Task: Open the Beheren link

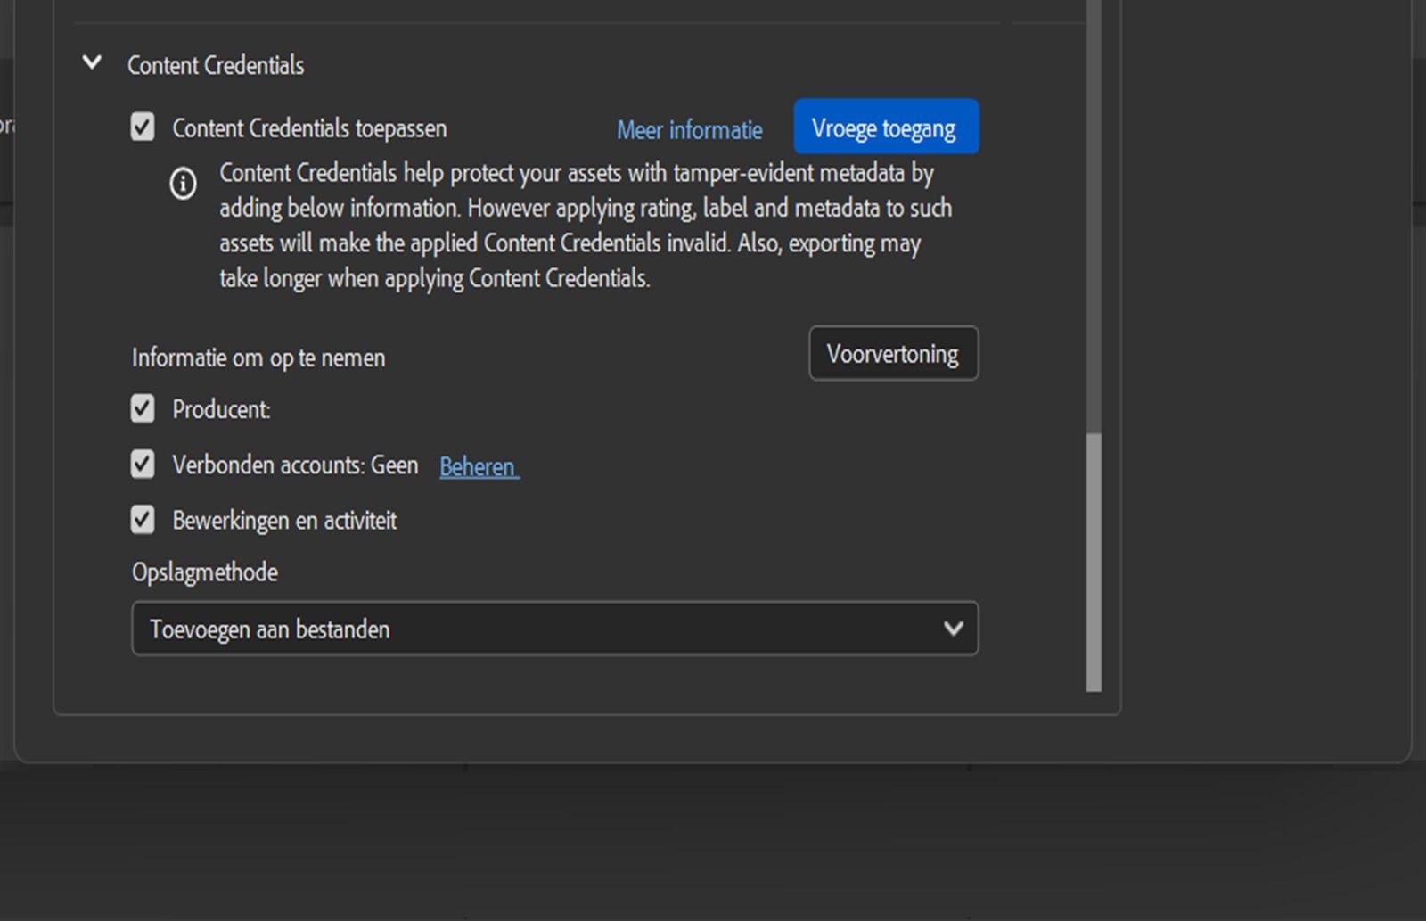Action: coord(479,466)
